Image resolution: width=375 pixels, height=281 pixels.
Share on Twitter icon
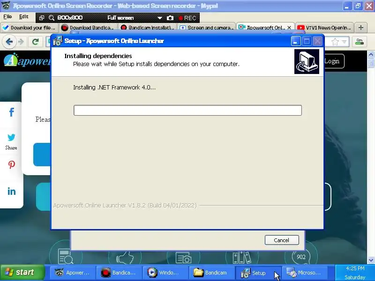11,137
